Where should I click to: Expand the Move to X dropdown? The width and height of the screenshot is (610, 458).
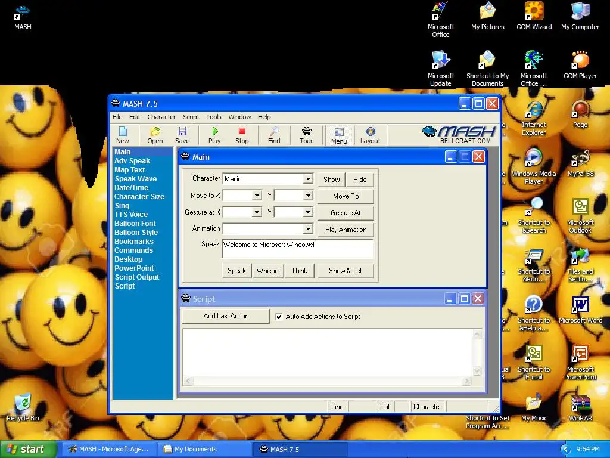[257, 196]
